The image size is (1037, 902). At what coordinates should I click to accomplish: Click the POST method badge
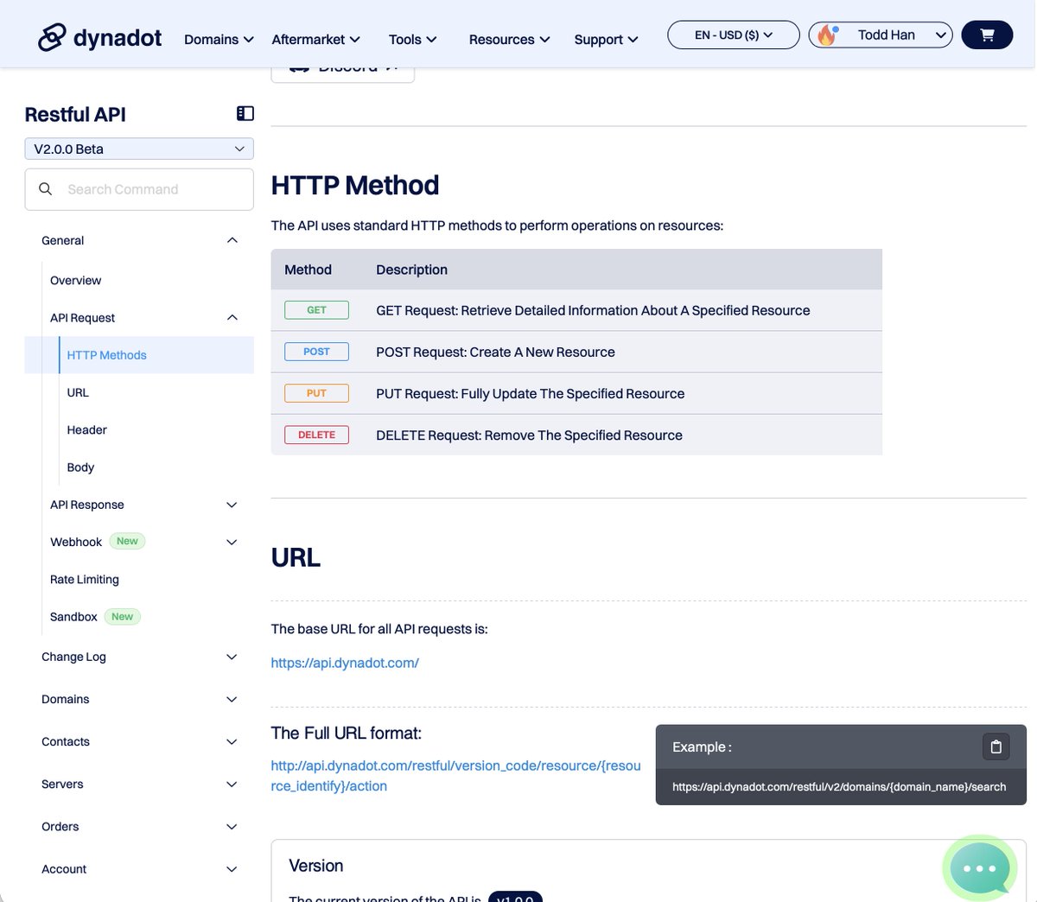pos(316,352)
